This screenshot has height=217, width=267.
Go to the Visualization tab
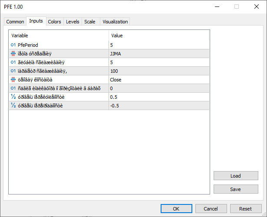click(115, 22)
